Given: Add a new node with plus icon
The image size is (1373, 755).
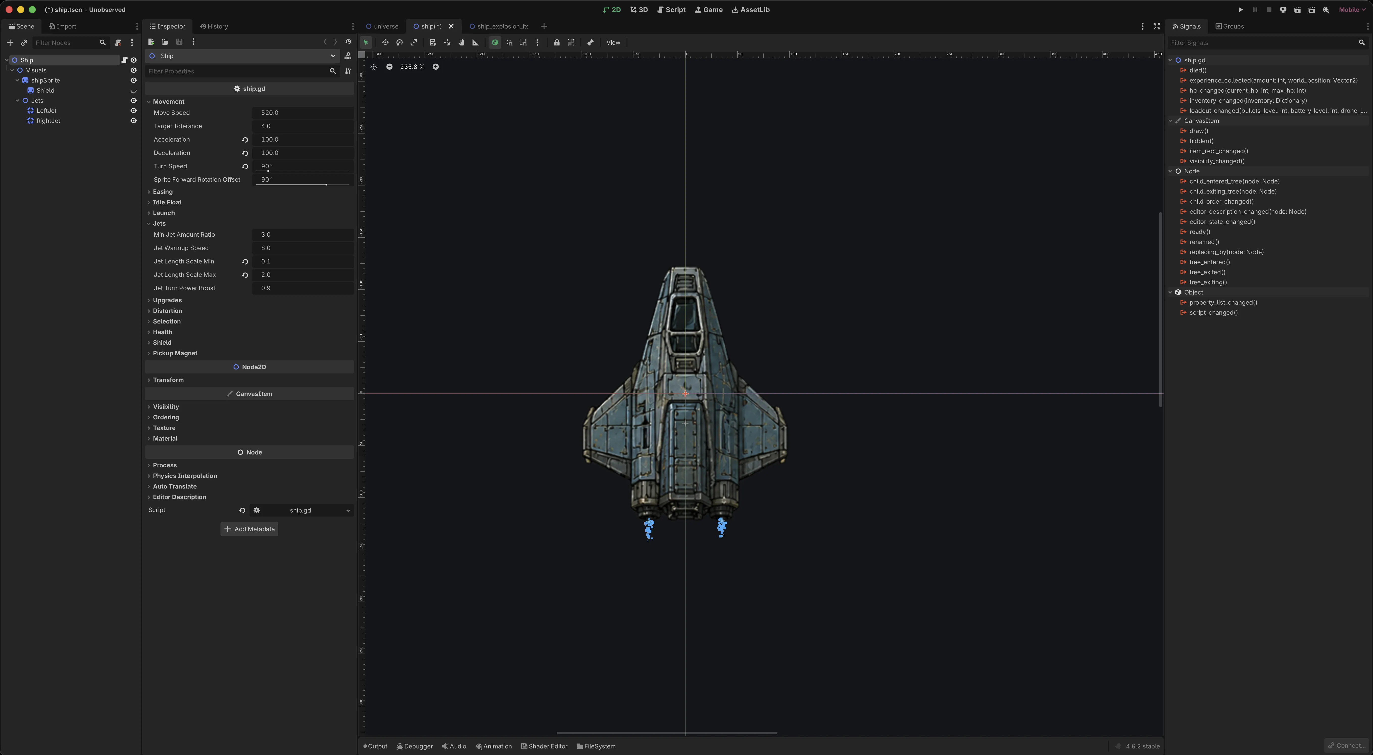Looking at the screenshot, I should click(x=10, y=43).
